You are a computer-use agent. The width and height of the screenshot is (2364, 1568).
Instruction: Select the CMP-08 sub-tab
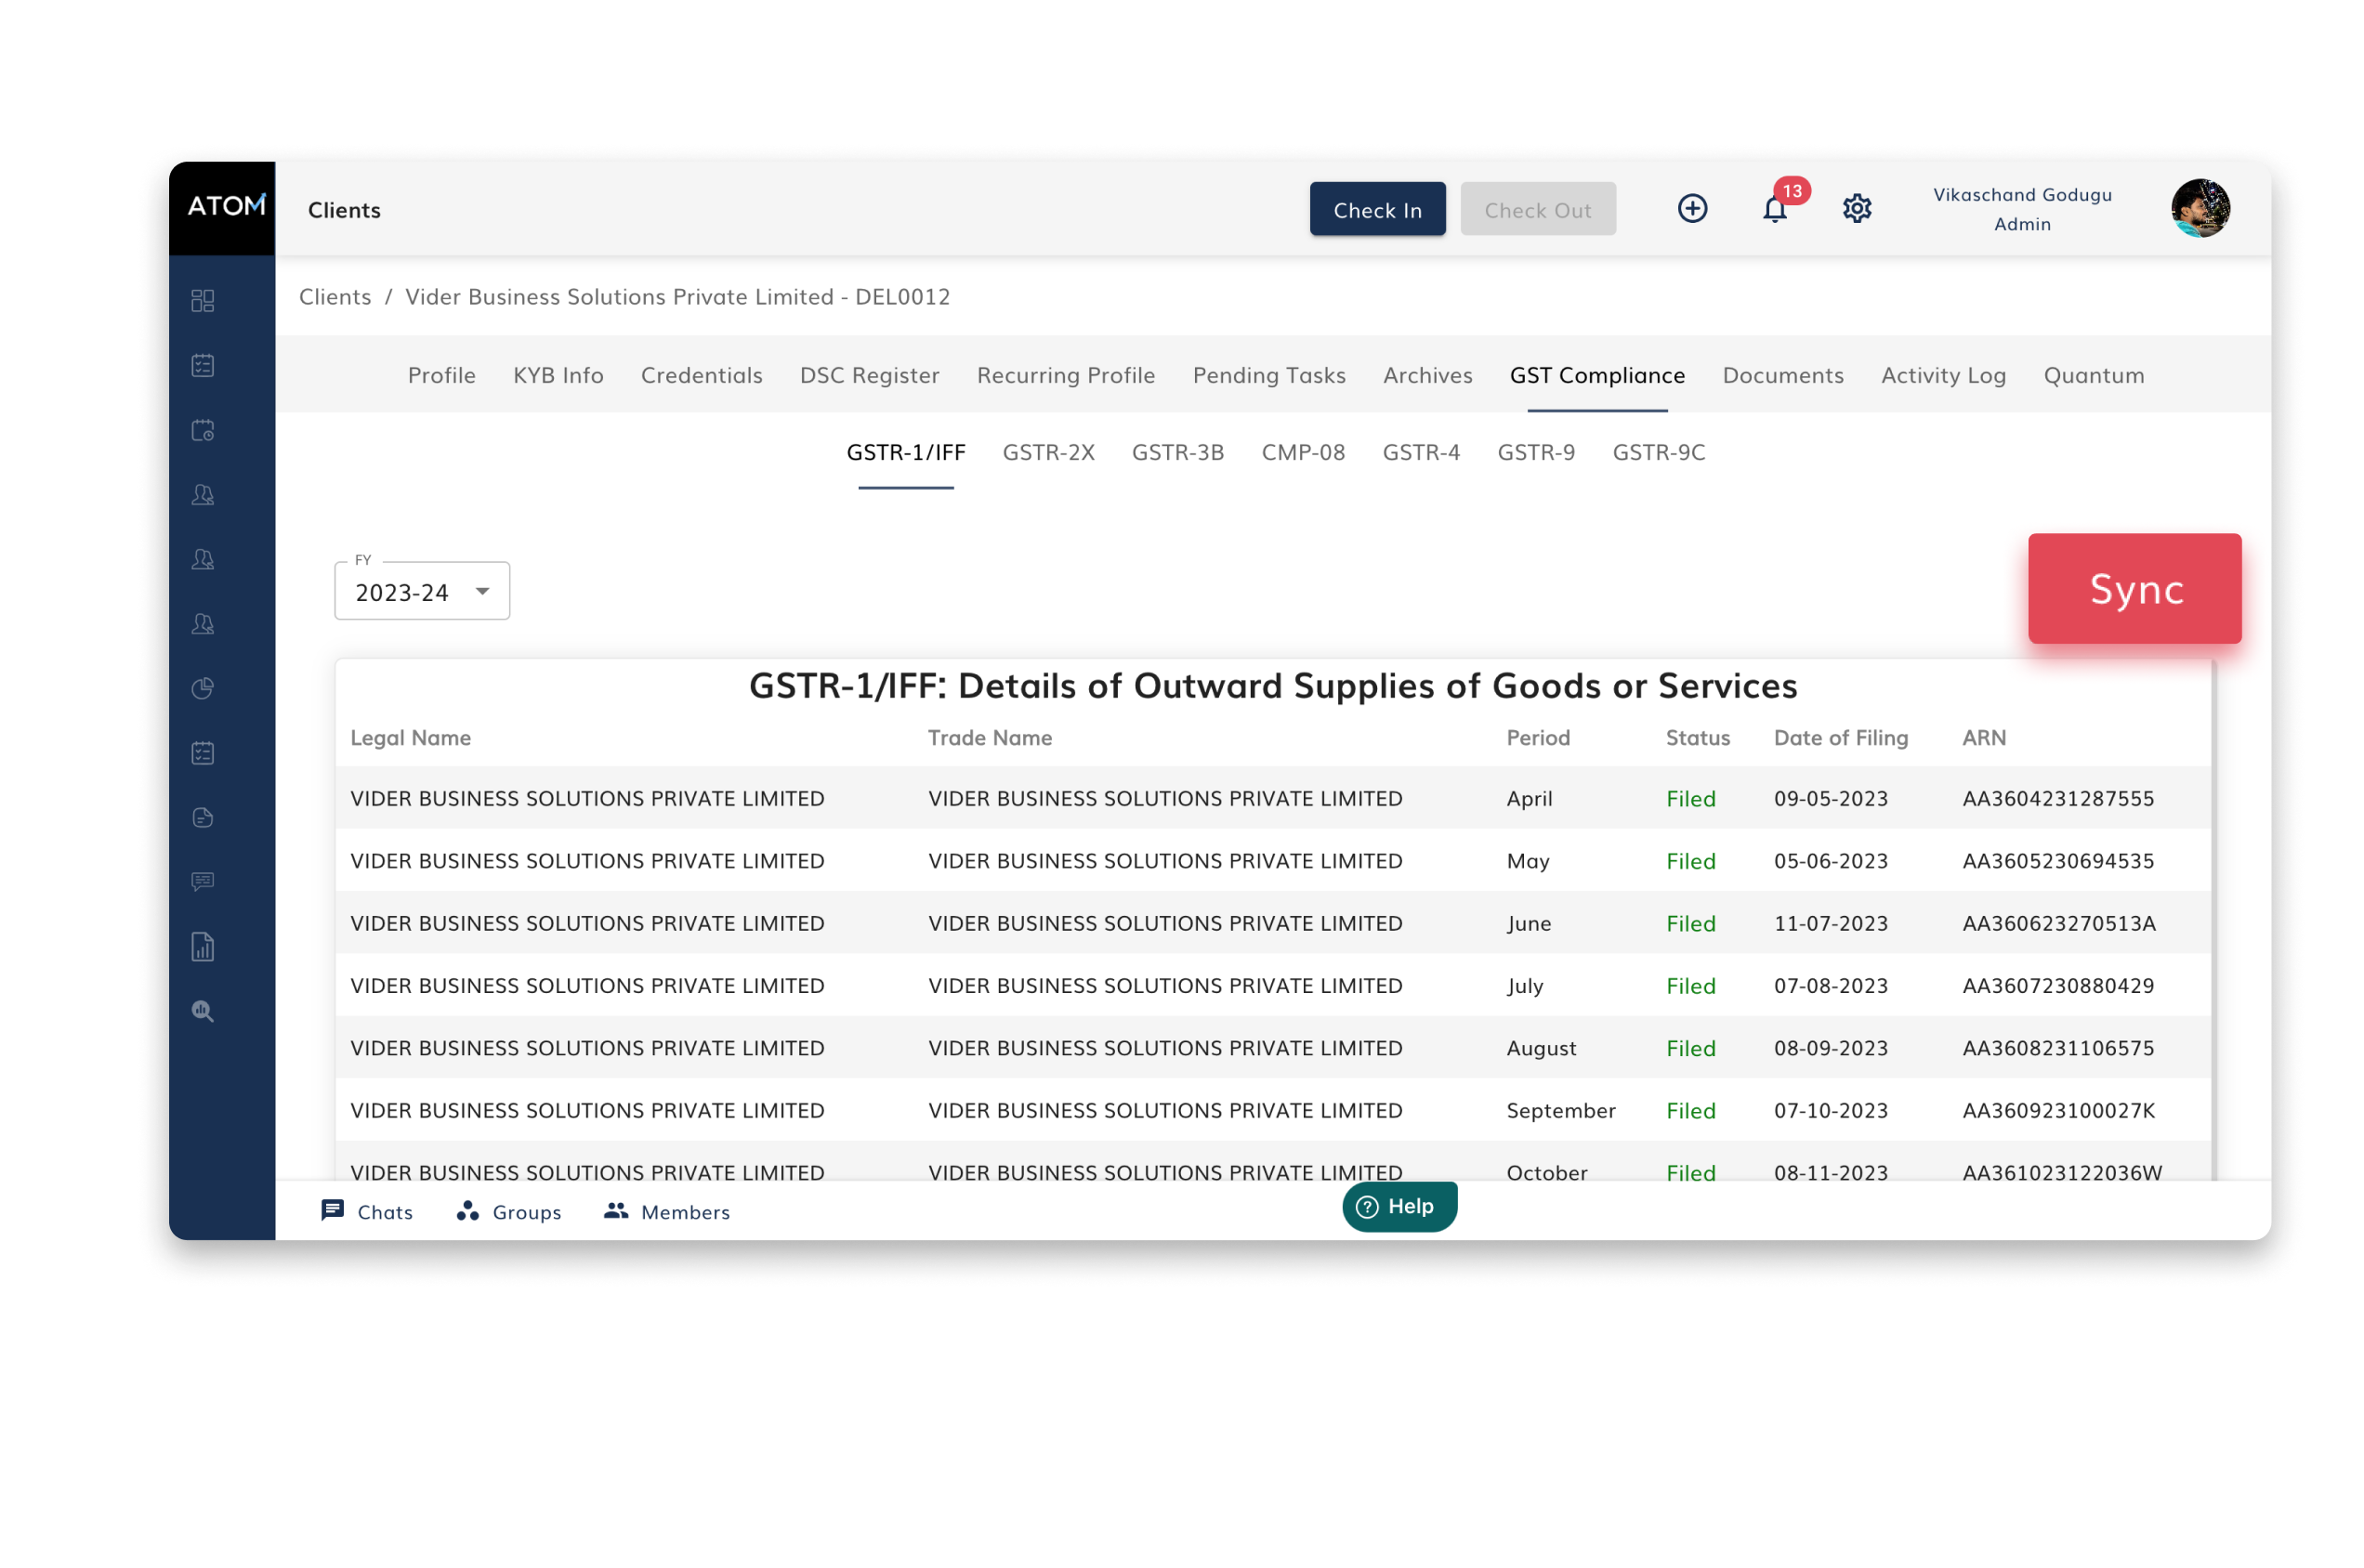[x=1305, y=453]
